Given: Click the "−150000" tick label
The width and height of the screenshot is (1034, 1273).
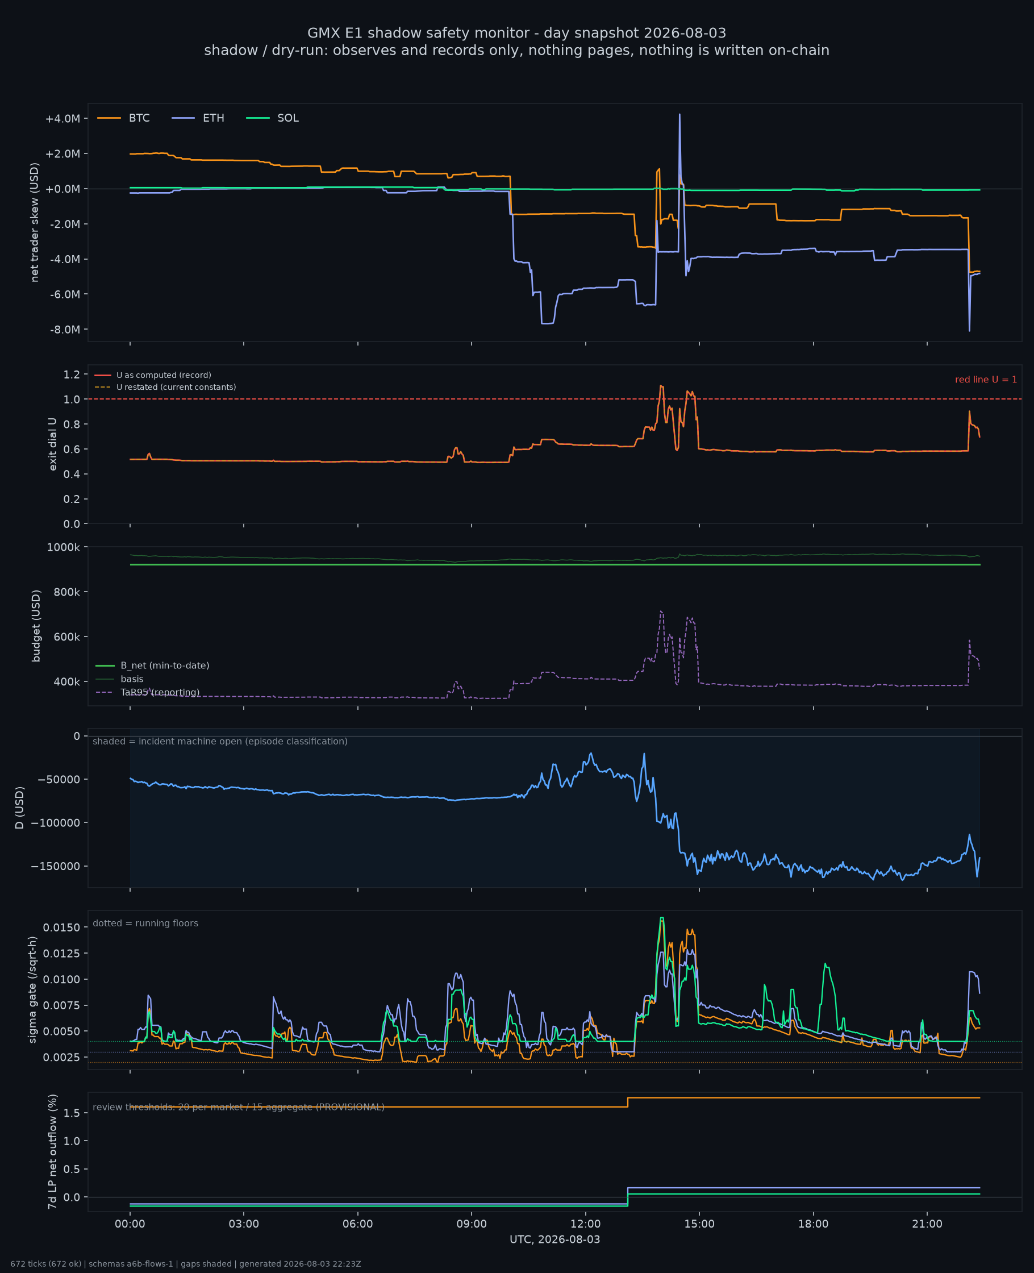Looking at the screenshot, I should pos(56,866).
